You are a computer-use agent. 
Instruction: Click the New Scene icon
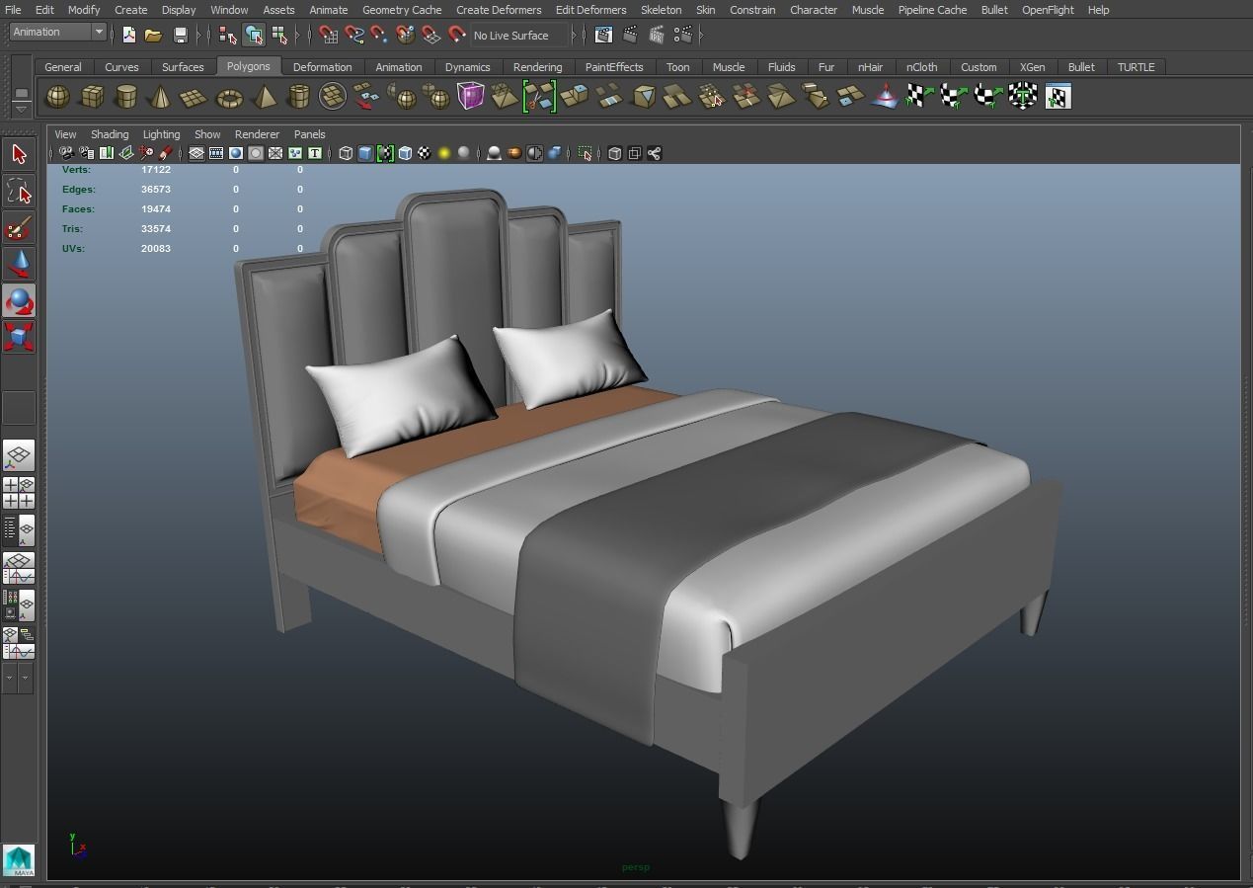coord(129,36)
